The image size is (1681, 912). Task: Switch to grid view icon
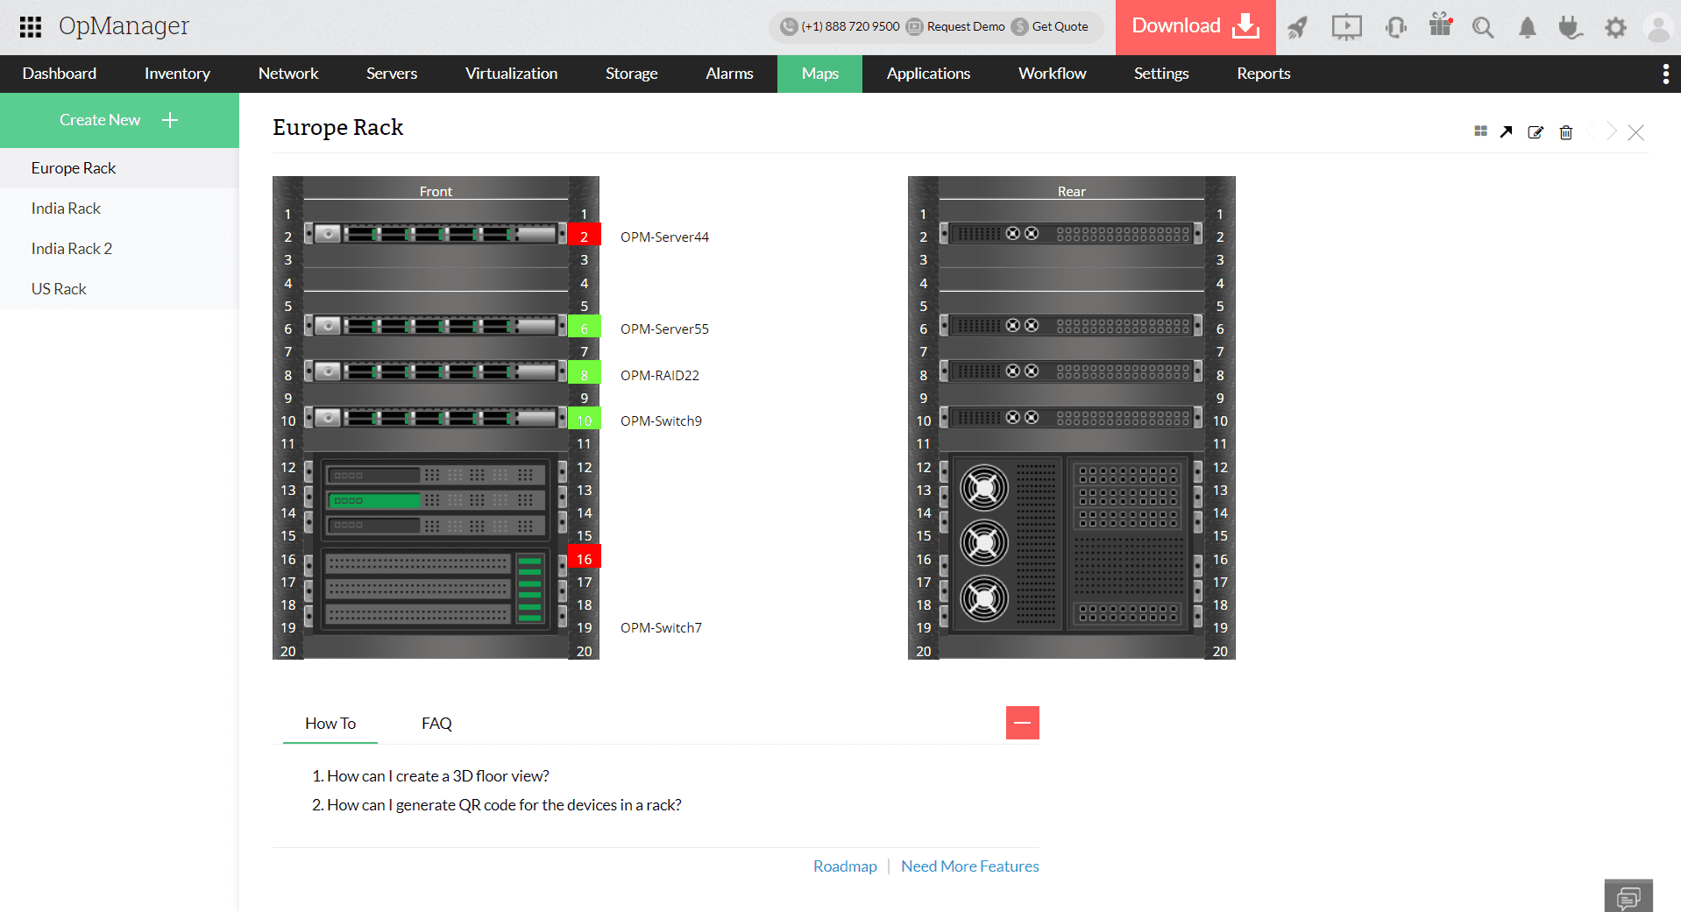[1480, 131]
